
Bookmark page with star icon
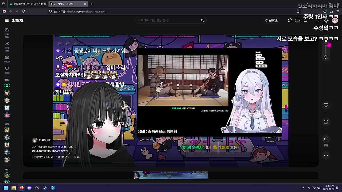[298, 11]
